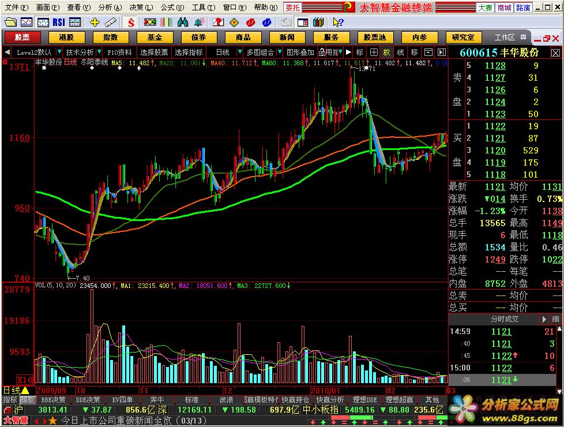Switch to the 基金 tab

[x=155, y=37]
